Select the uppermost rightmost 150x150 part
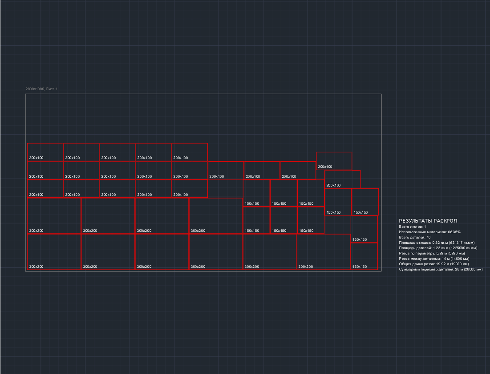Image resolution: width=490 pixels, height=374 pixels. pos(365,202)
